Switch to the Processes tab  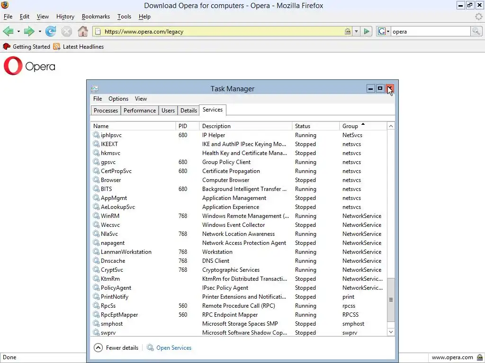(x=106, y=111)
